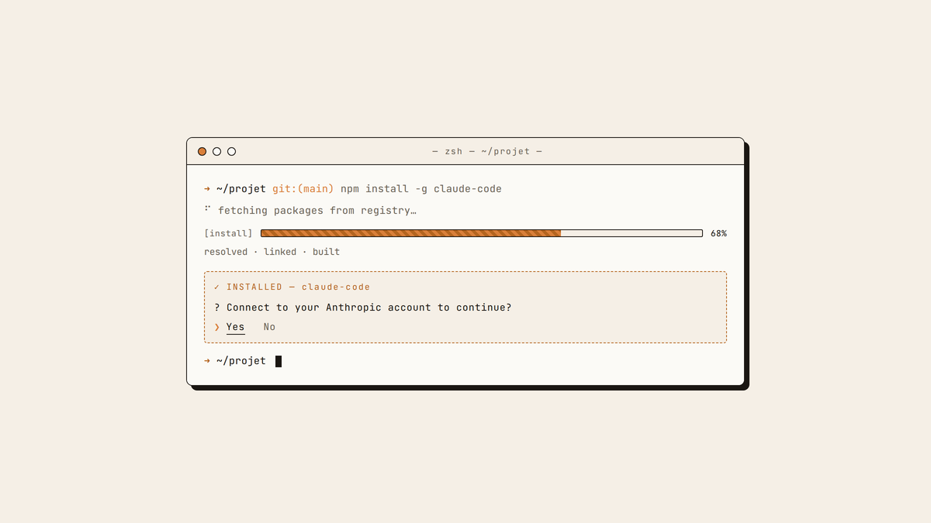
Task: Click the checkmark next to INSTALLED
Action: click(217, 287)
